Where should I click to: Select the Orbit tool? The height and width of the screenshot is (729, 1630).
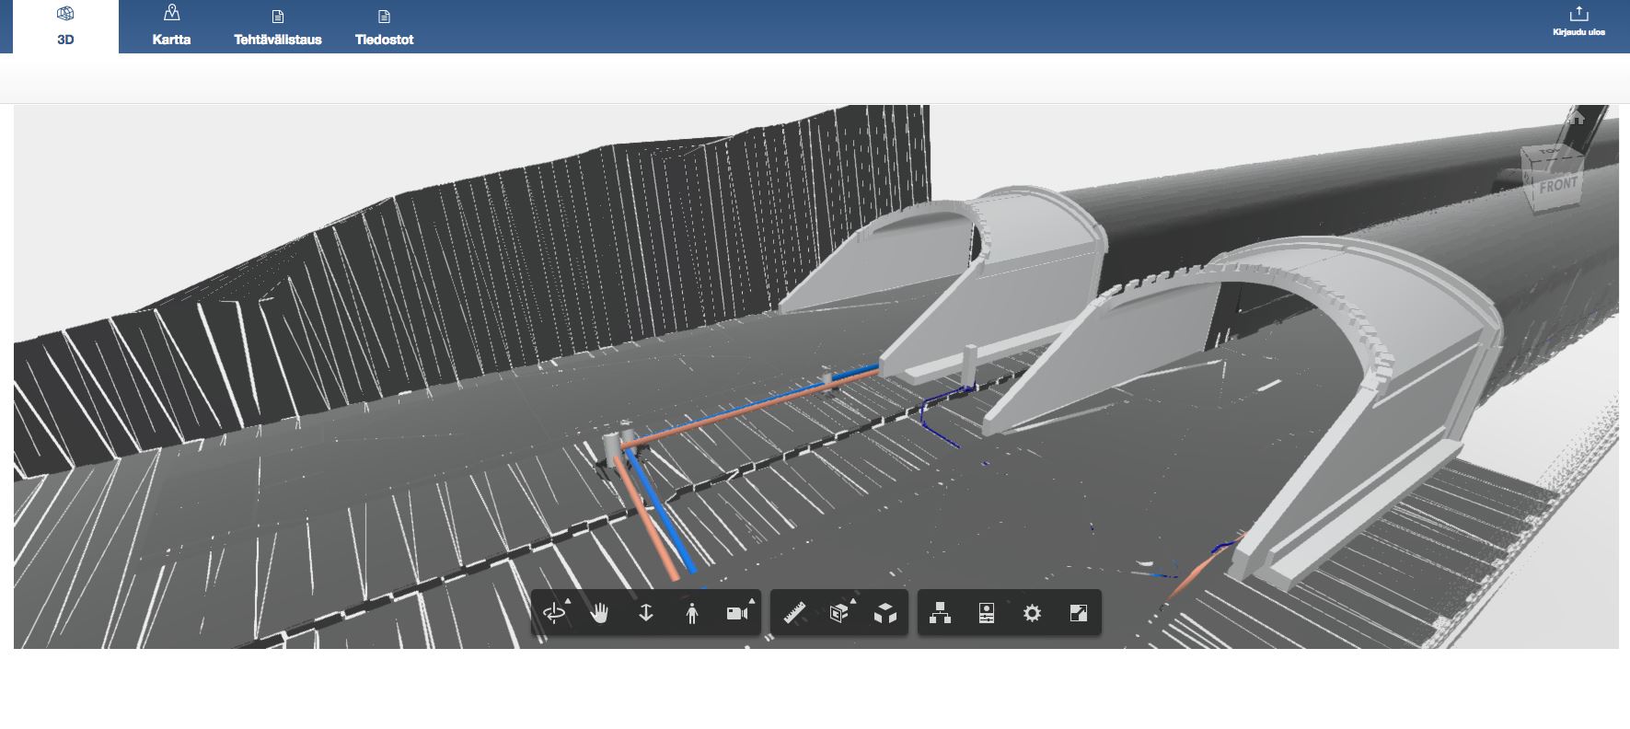554,613
